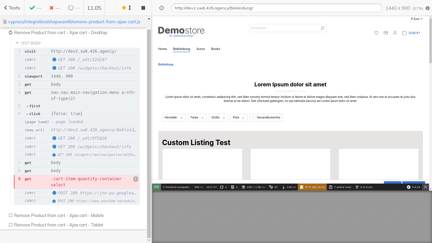Open the Books navigation item
Screen dimensions: 432x243
coord(215,49)
